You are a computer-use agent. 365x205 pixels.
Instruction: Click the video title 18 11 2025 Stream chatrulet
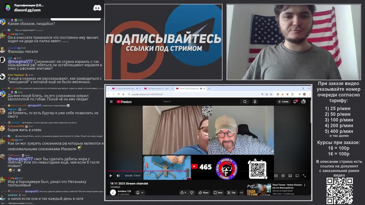click(129, 184)
